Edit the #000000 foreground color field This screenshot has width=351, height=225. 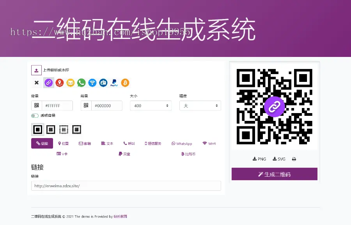[x=107, y=106]
